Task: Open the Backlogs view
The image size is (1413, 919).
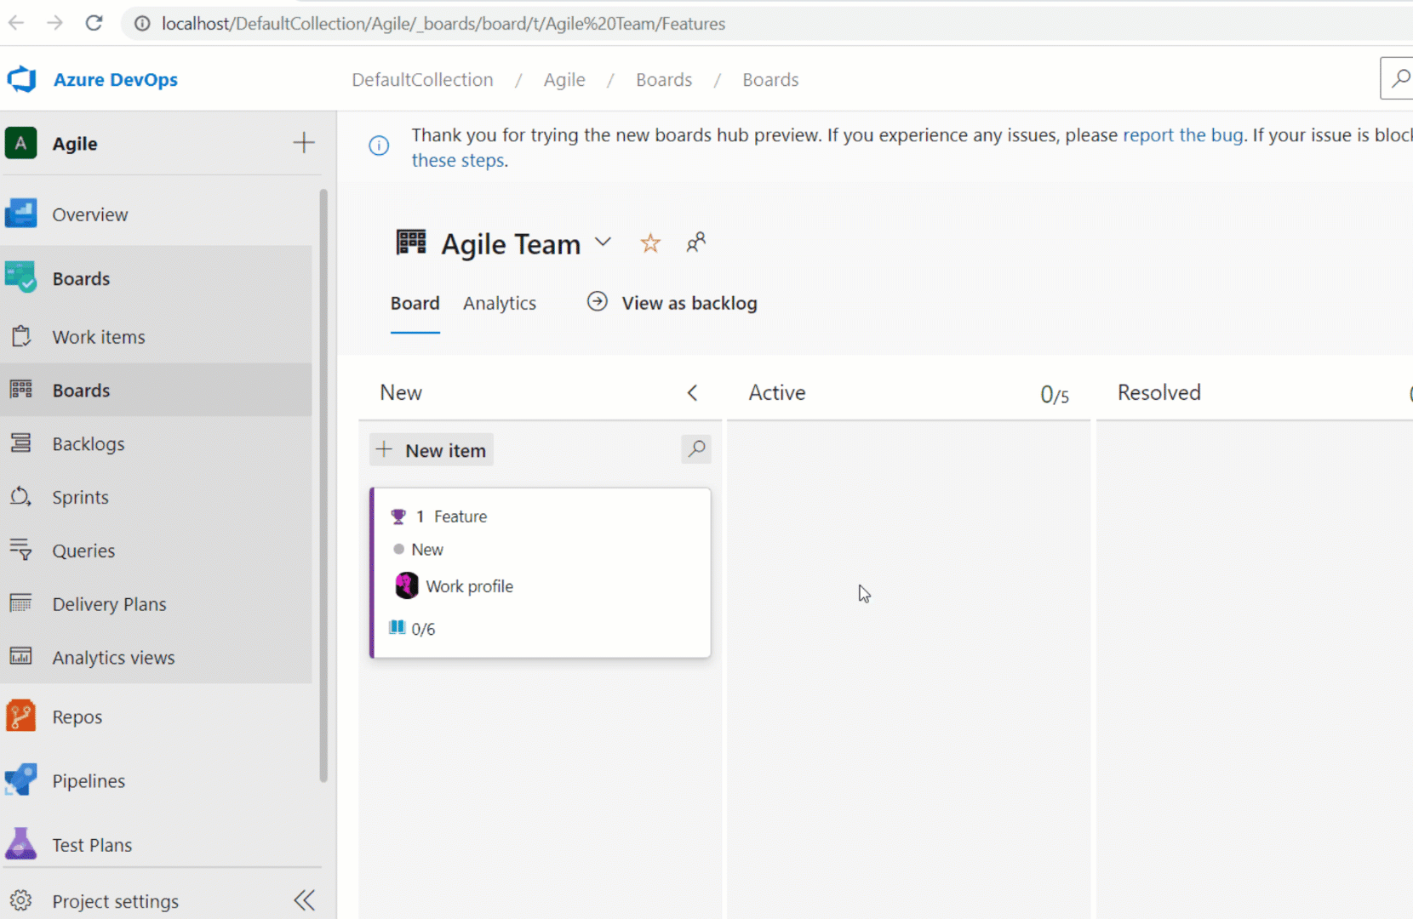Action: point(88,443)
